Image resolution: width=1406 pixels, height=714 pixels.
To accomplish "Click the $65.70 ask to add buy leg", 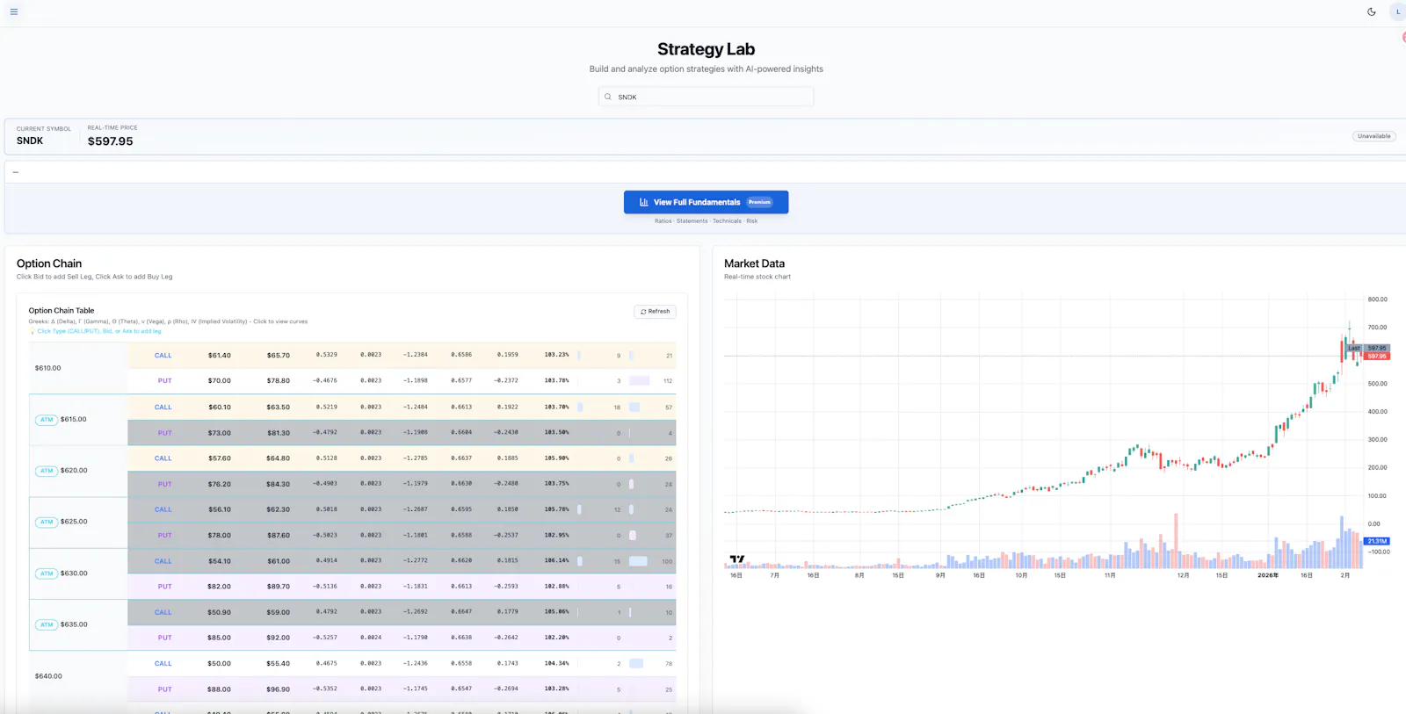I will pyautogui.click(x=278, y=356).
